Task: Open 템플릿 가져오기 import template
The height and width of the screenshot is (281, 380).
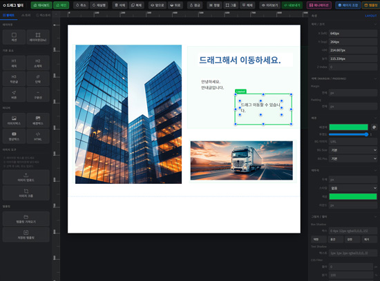Action: [26, 218]
